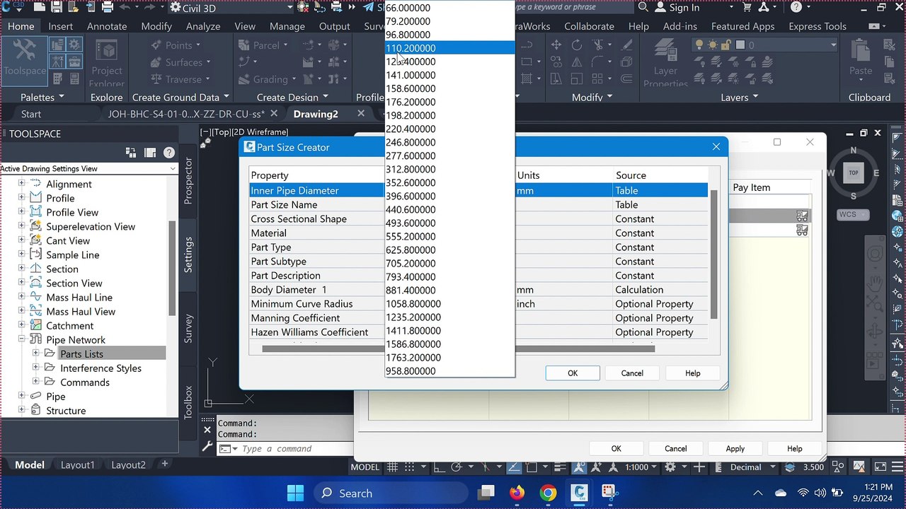
Task: Click the Toolspace vertical scrollbar
Action: tap(172, 269)
